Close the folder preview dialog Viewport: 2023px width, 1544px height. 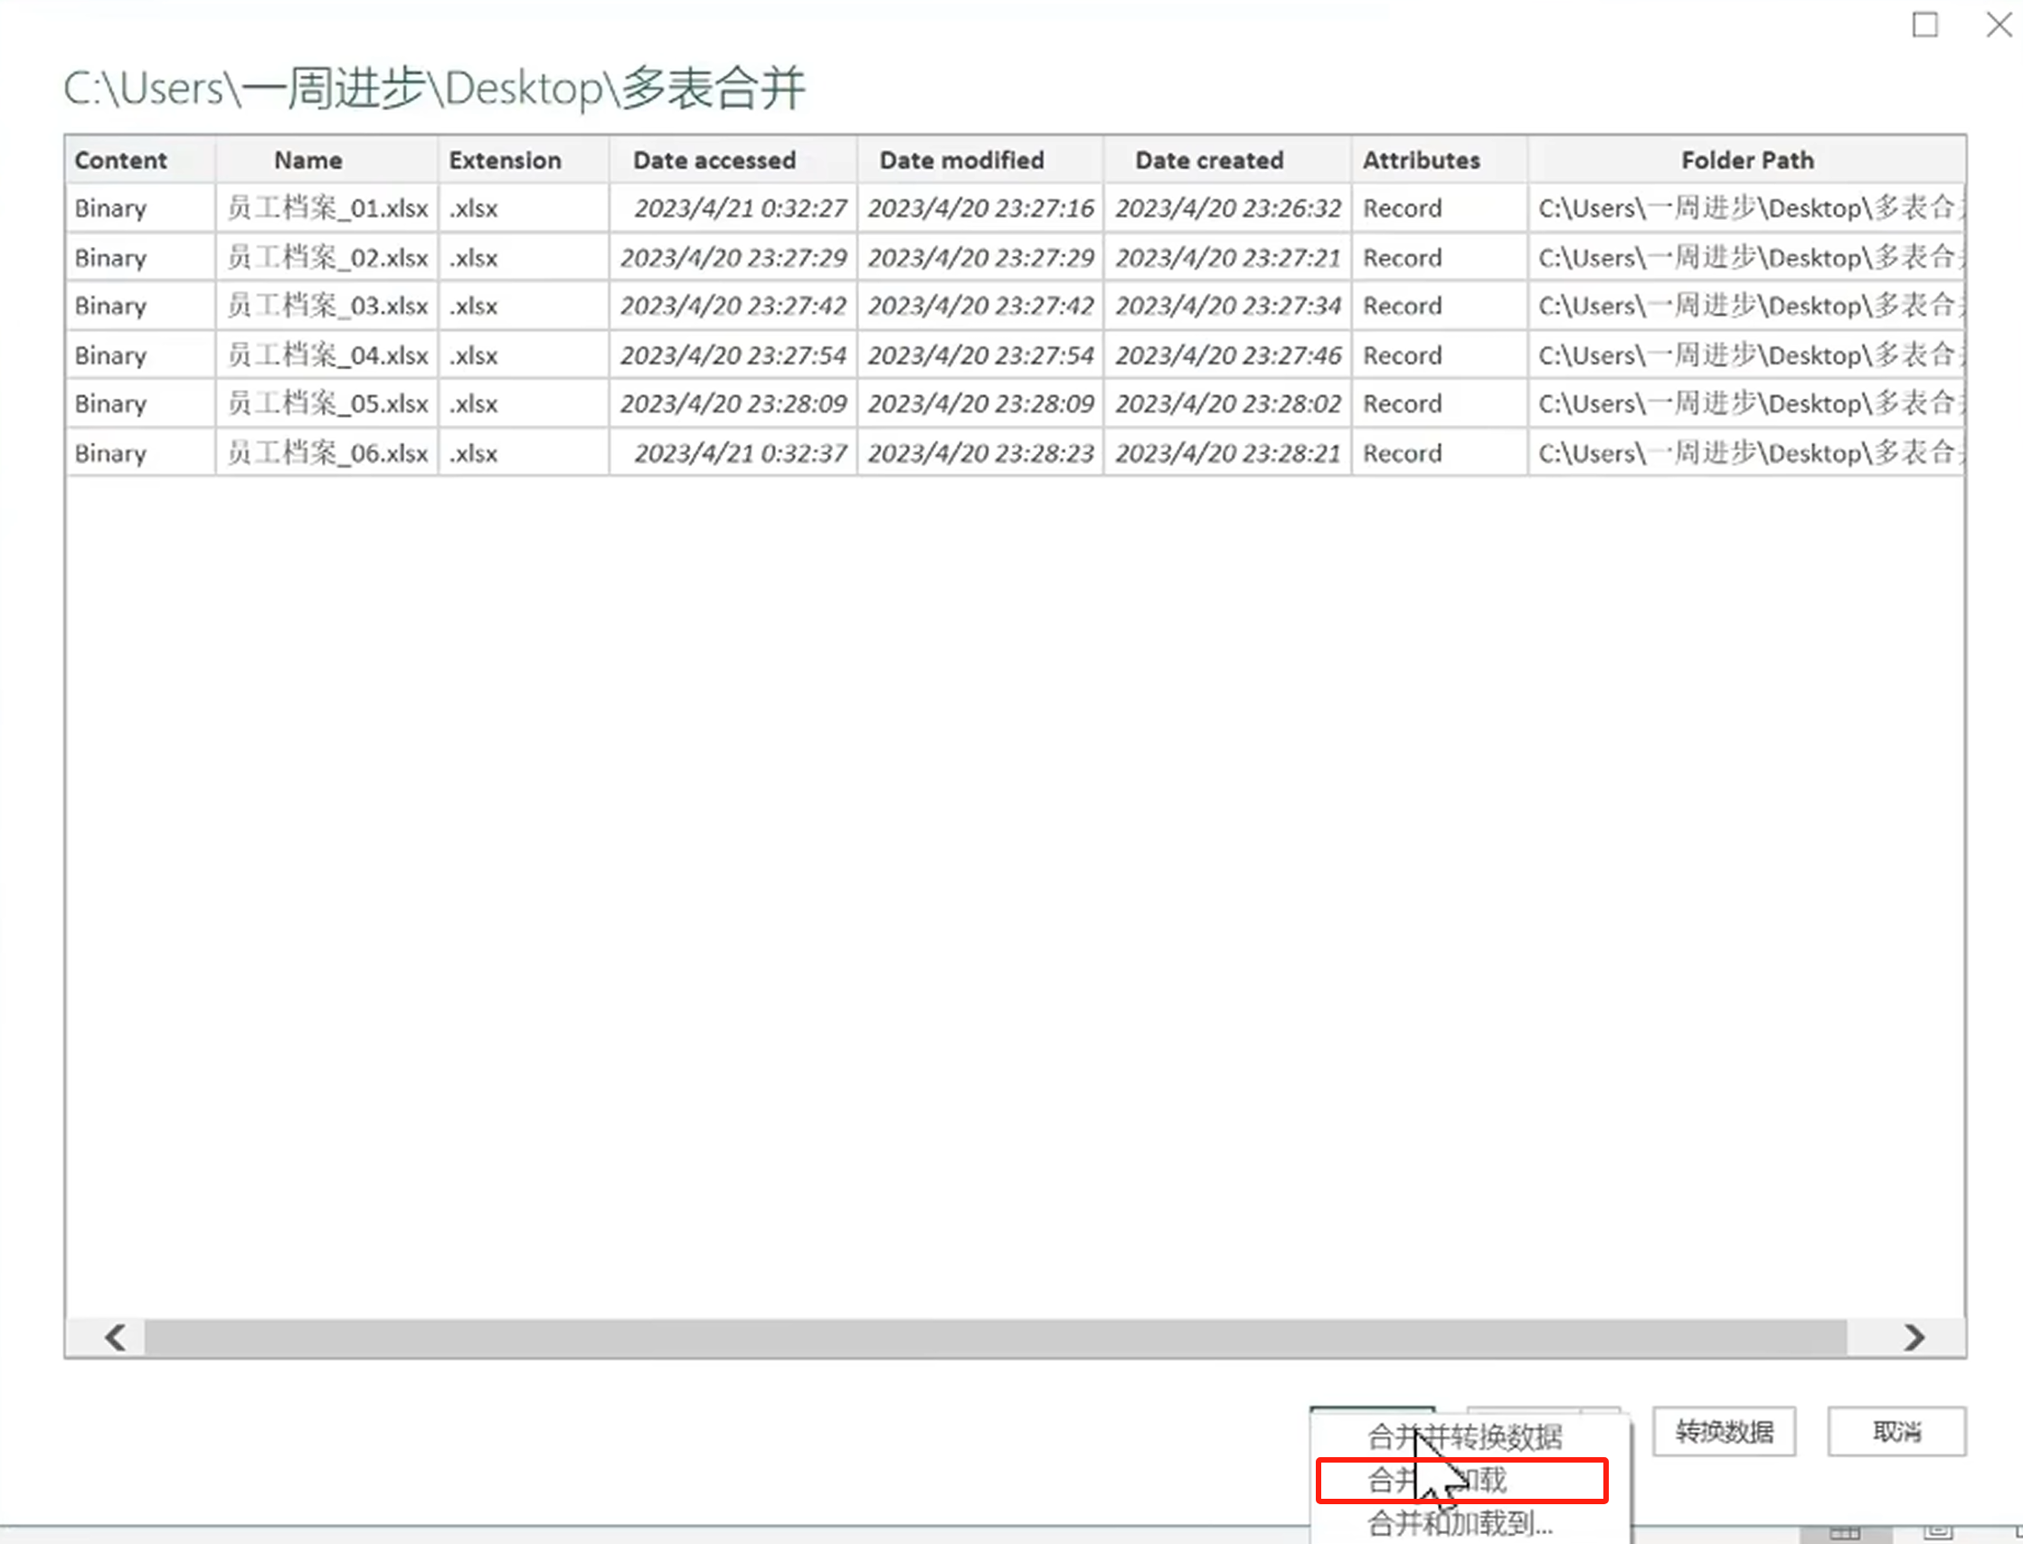1999,24
